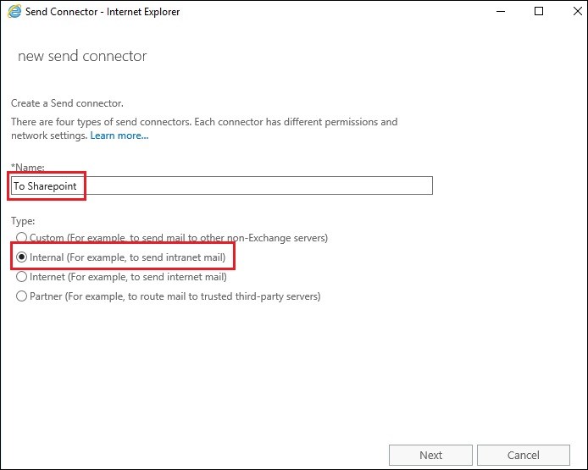This screenshot has height=470, width=588.
Task: Click the new send connector heading
Action: point(82,56)
